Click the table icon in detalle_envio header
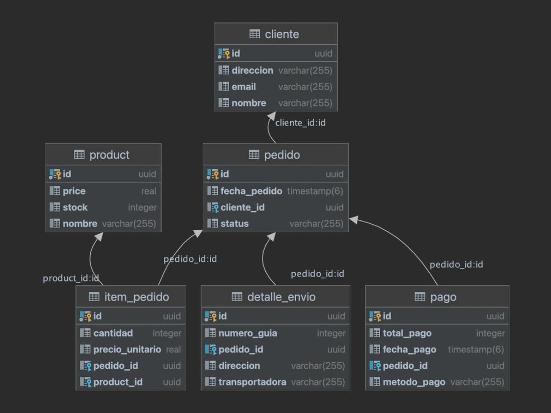Screen dimensions: 551x413 tap(237, 297)
